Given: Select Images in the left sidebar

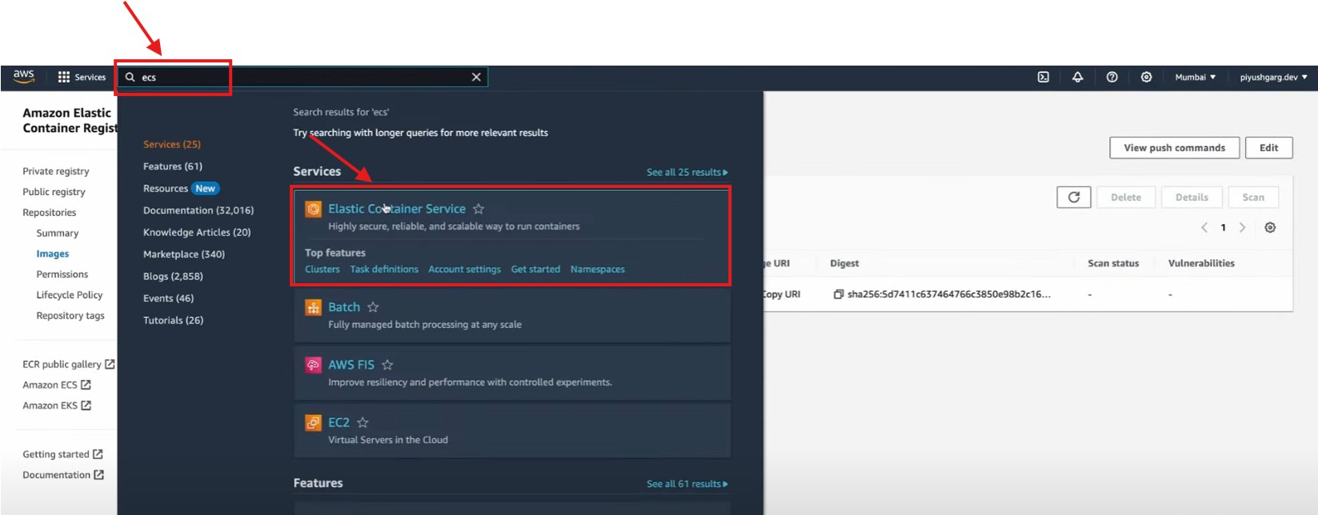Looking at the screenshot, I should [53, 254].
